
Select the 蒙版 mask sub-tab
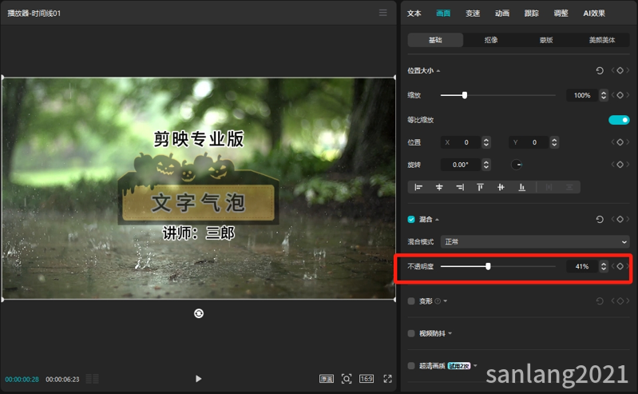pos(546,40)
